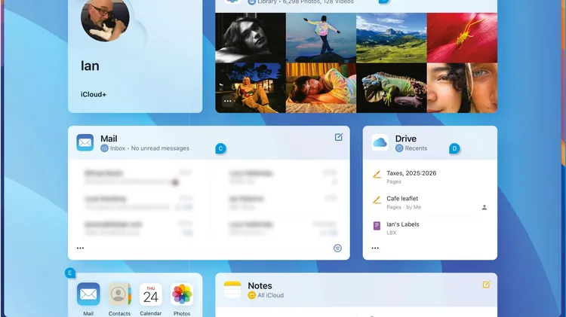Open the Taxes, 2025:2026 document
The image size is (566, 317).
point(429,177)
